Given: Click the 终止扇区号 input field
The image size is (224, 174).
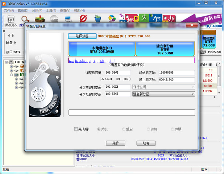Looking at the screenshot, I should coord(177,80).
